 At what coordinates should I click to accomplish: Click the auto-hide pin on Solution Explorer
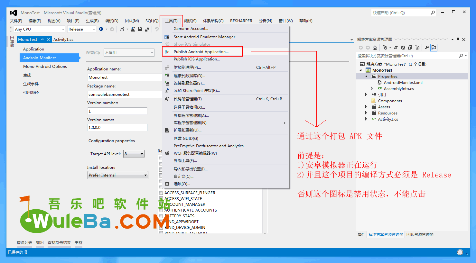(458, 39)
